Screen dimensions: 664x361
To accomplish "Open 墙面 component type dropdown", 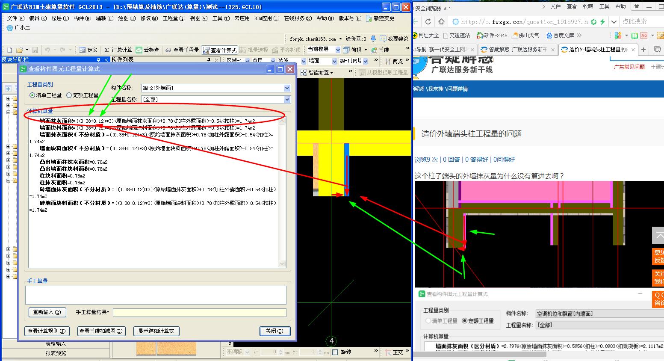I will tap(334, 61).
